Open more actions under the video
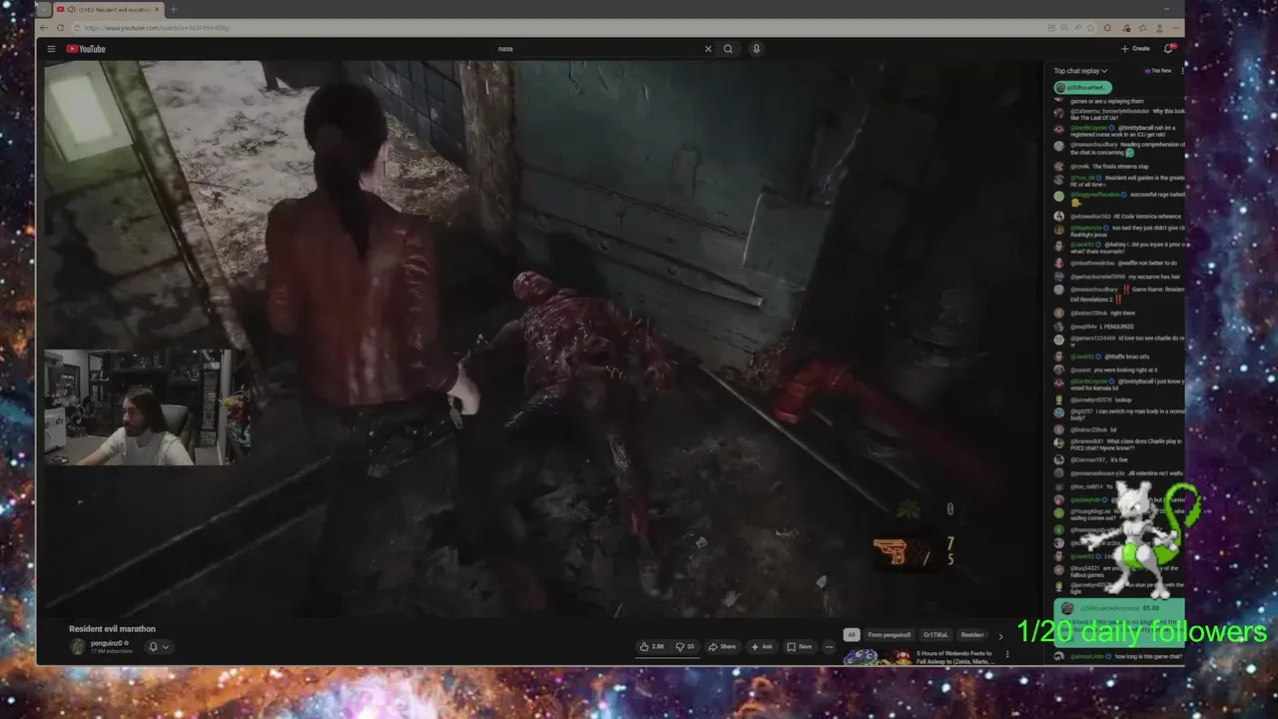Viewport: 1278px width, 719px height. 829,646
